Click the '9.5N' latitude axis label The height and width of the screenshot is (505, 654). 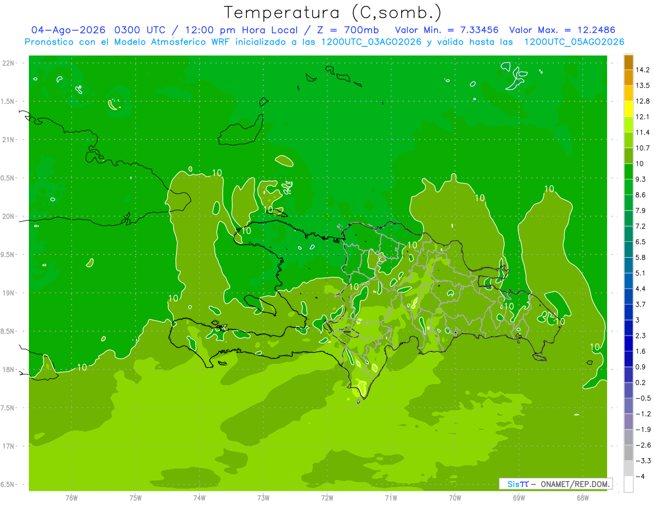pyautogui.click(x=8, y=255)
